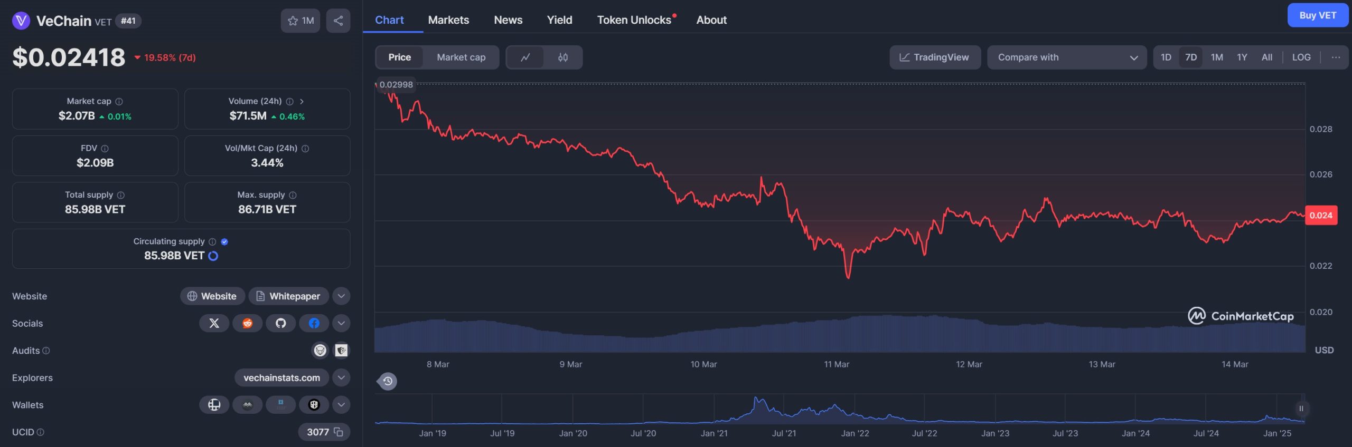Show Circulating supply info icon
The width and height of the screenshot is (1352, 447).
pos(212,241)
